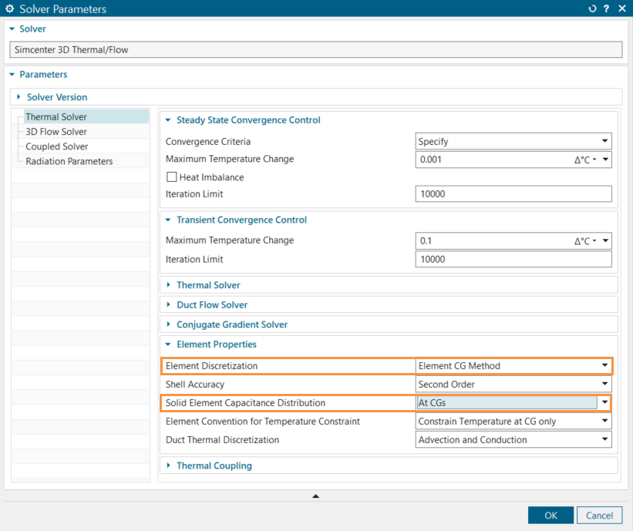Open unit menu for Transient Maximum Temperature Change
Viewport: 633px width, 531px height.
pos(591,241)
